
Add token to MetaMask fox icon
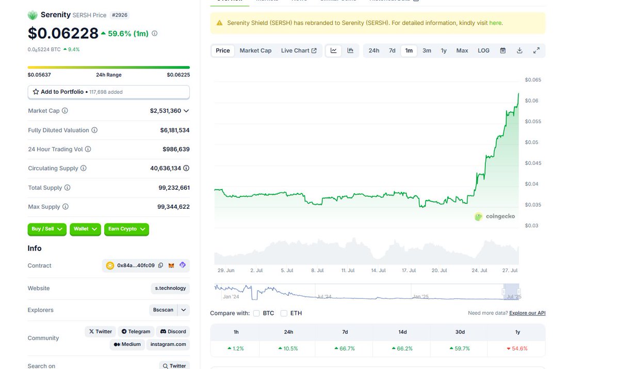172,265
